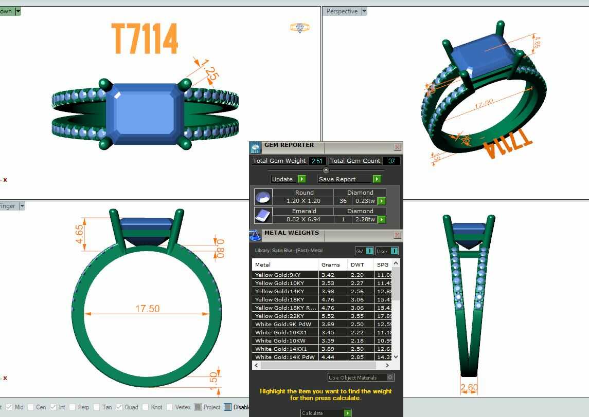Click the Total Gem Weight value 2.51
The image size is (589, 417).
coord(317,161)
